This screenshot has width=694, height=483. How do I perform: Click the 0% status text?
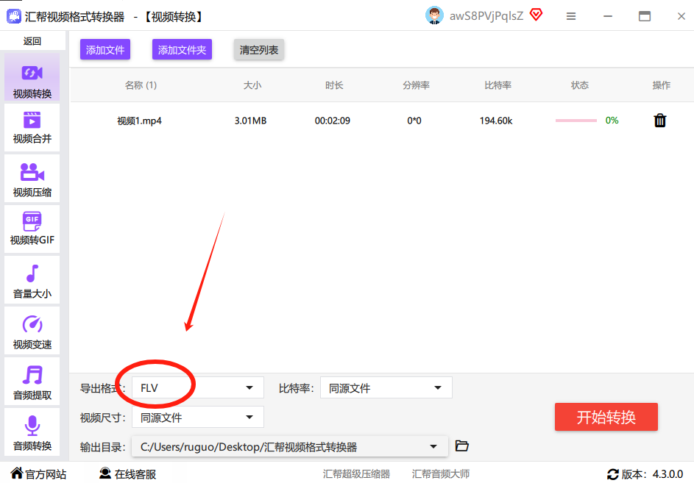(612, 121)
